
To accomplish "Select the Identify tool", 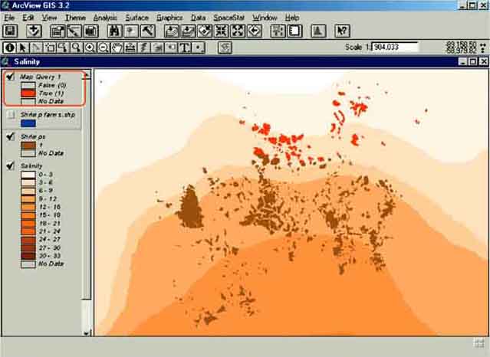I will pos(9,47).
